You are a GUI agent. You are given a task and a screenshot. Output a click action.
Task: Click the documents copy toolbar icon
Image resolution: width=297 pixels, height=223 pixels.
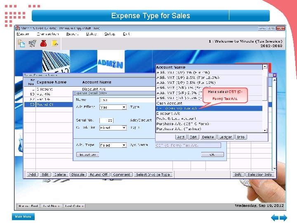(21, 43)
